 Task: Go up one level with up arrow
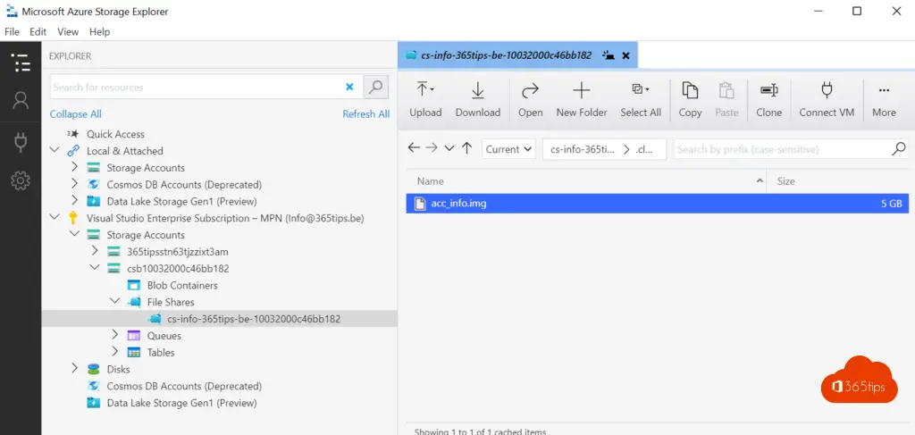pyautogui.click(x=466, y=148)
